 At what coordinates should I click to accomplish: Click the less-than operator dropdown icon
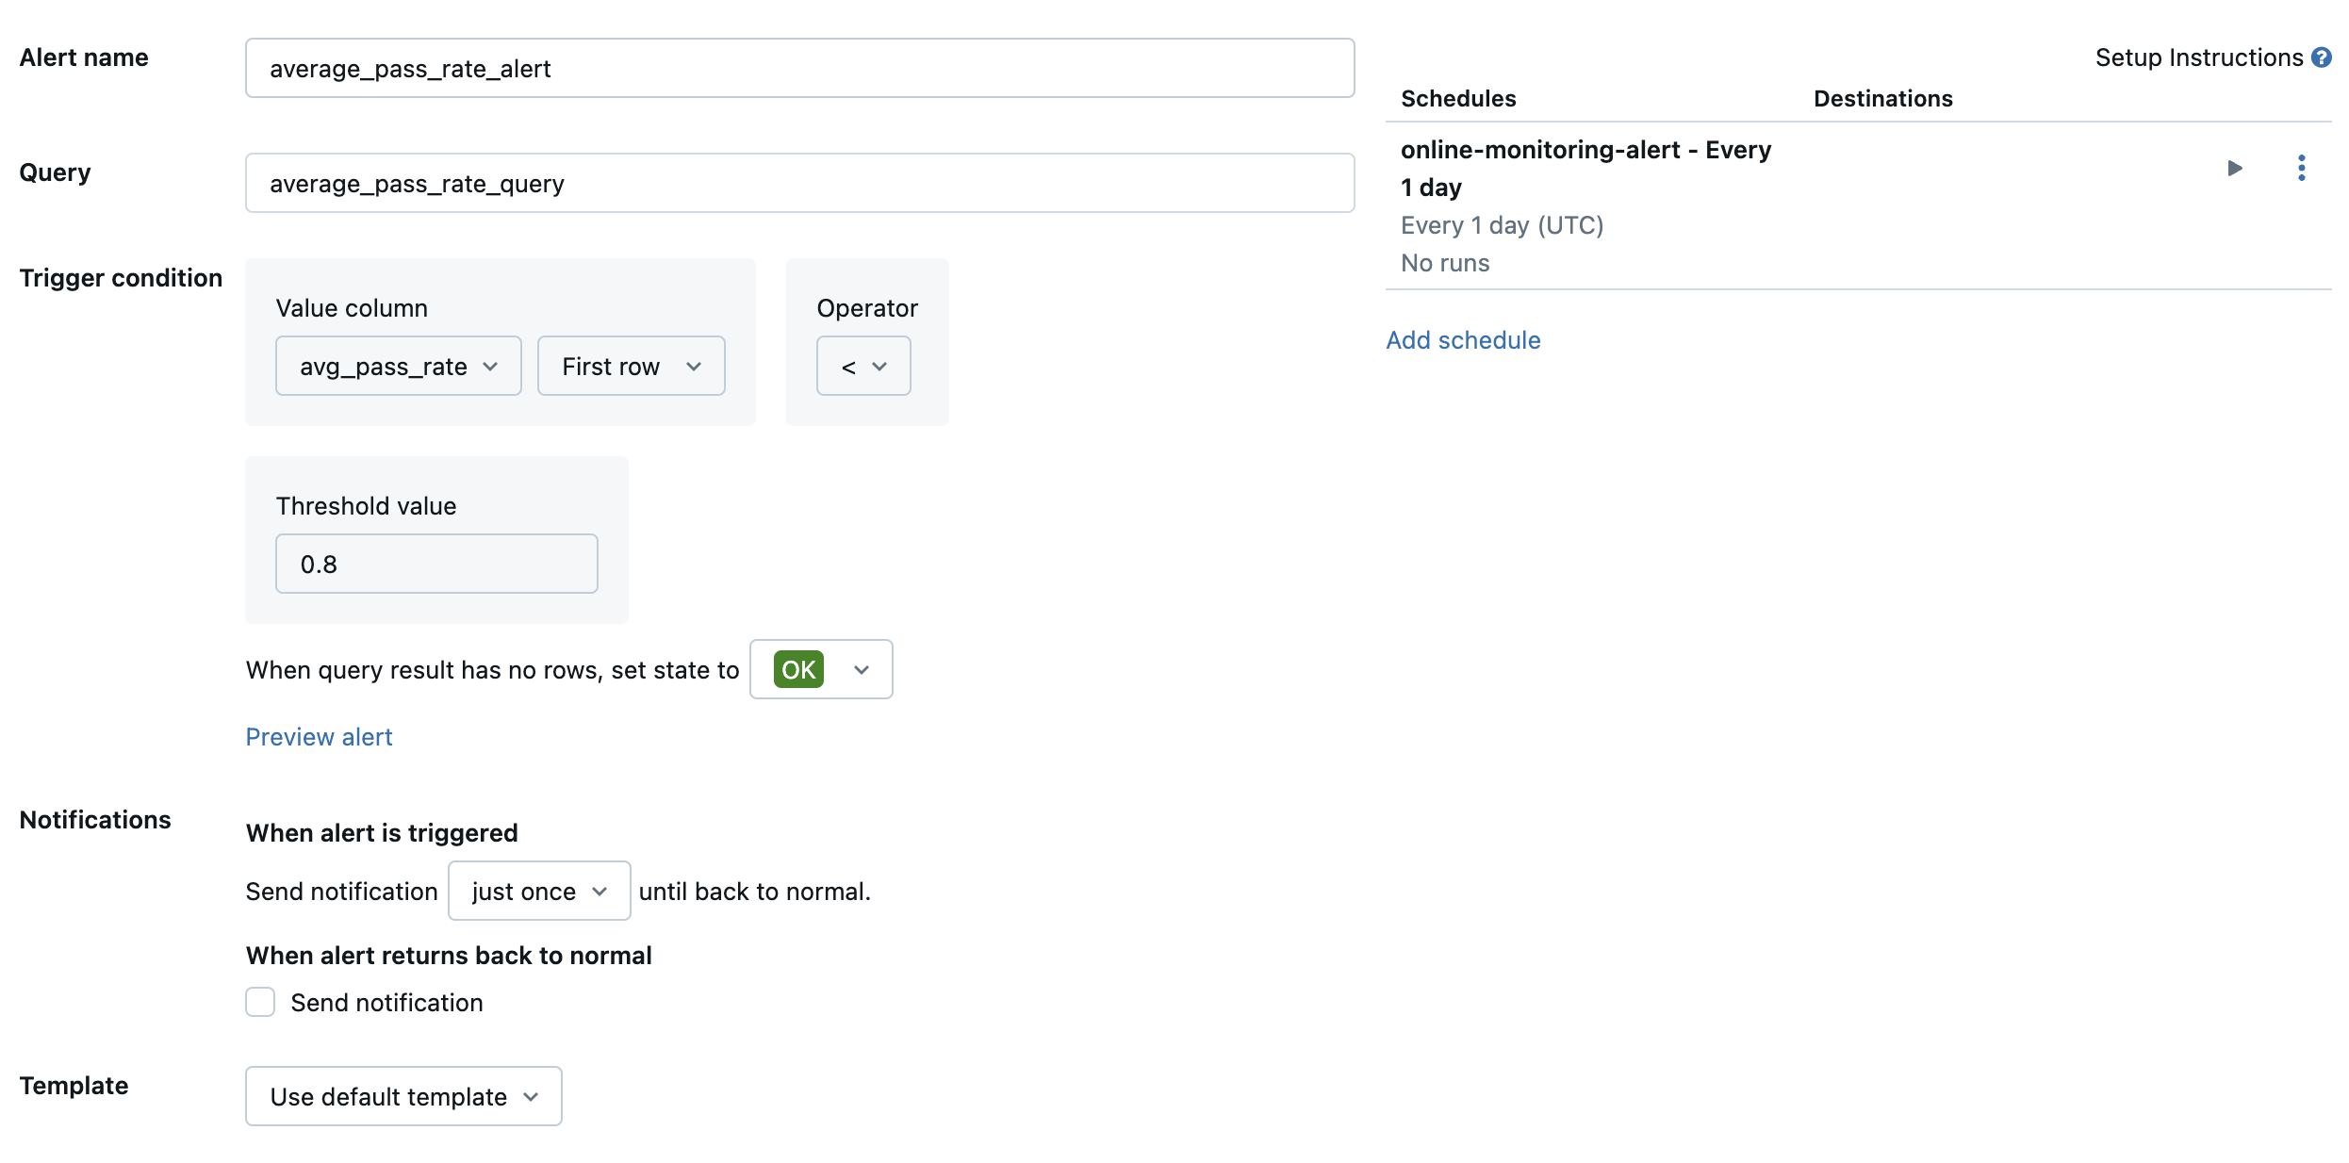879,366
